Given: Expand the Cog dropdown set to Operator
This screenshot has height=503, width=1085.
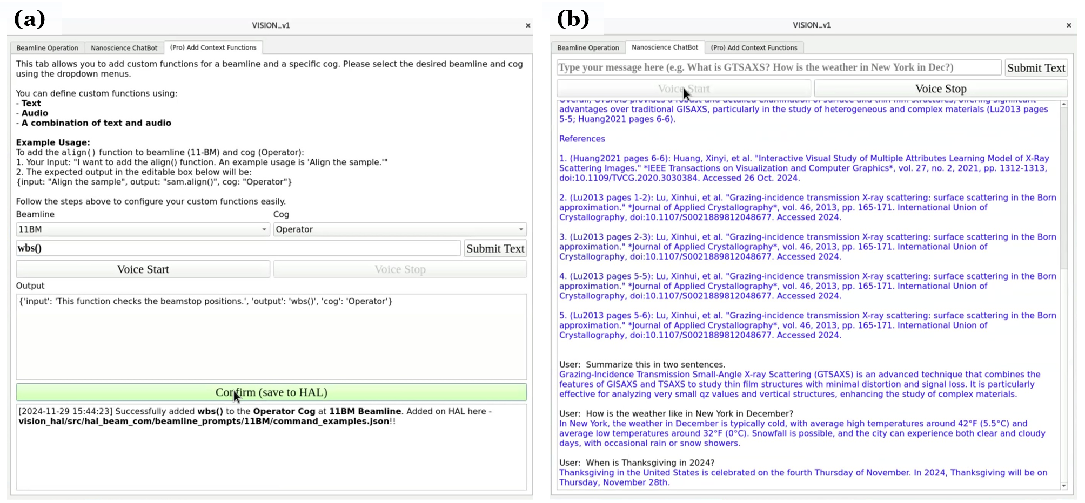Looking at the screenshot, I should (x=399, y=229).
